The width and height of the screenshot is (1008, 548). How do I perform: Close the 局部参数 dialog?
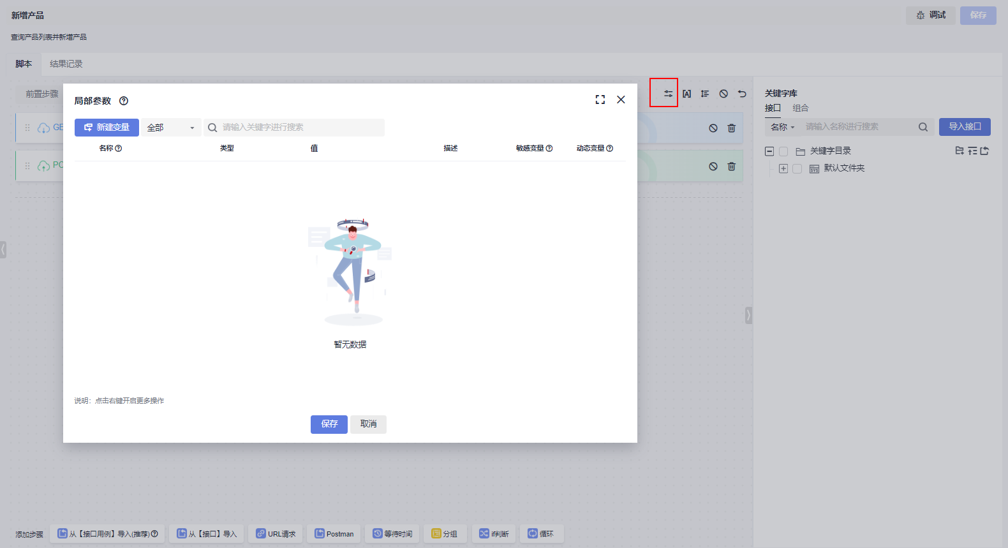point(621,100)
